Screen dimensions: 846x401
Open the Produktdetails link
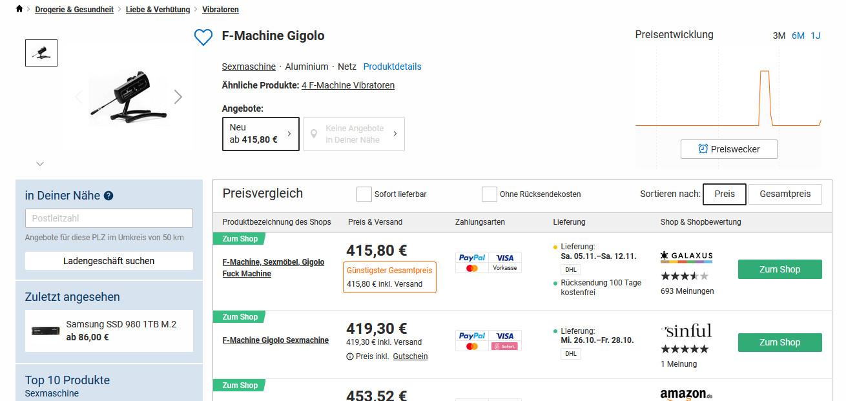pos(392,67)
